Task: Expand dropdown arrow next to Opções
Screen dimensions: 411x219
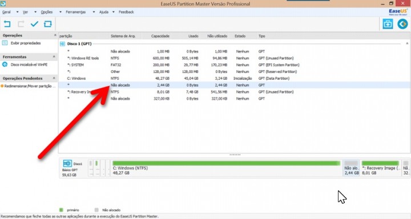Action: point(61,12)
